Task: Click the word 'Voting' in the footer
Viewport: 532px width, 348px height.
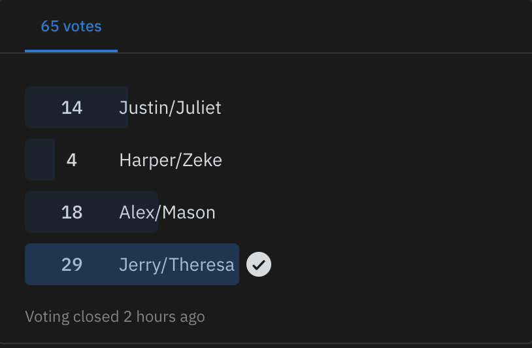Action: click(x=47, y=317)
